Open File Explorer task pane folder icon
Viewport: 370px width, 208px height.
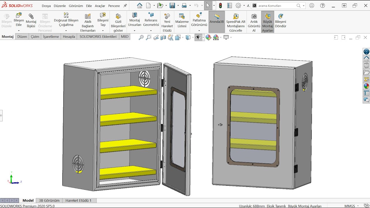point(367,73)
